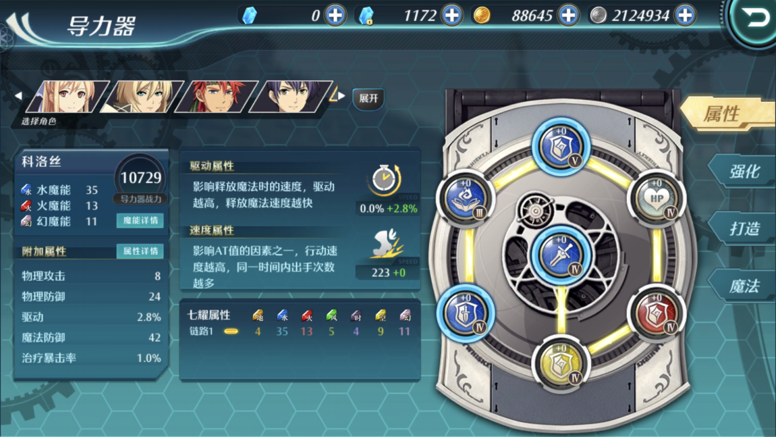This screenshot has width=776, height=437.
Task: Select the top blue shield quartz V
Action: click(561, 146)
